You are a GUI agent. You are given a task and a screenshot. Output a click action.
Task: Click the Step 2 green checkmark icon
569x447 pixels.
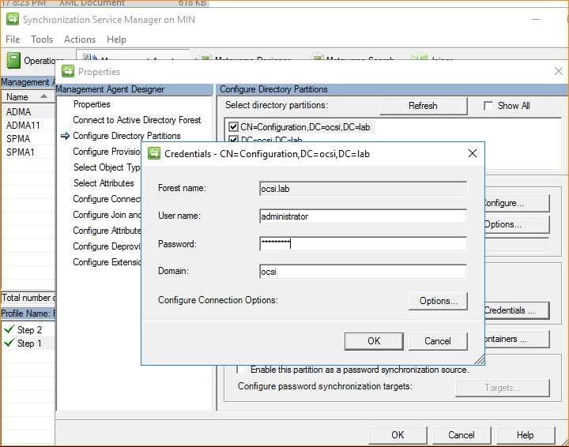click(9, 329)
